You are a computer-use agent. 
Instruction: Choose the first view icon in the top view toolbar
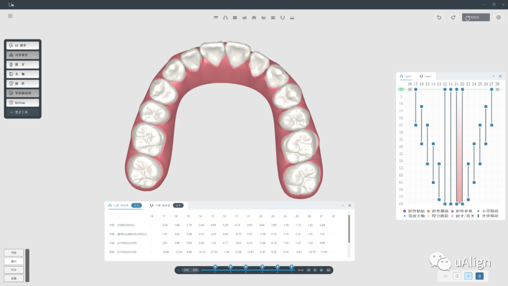(x=216, y=18)
